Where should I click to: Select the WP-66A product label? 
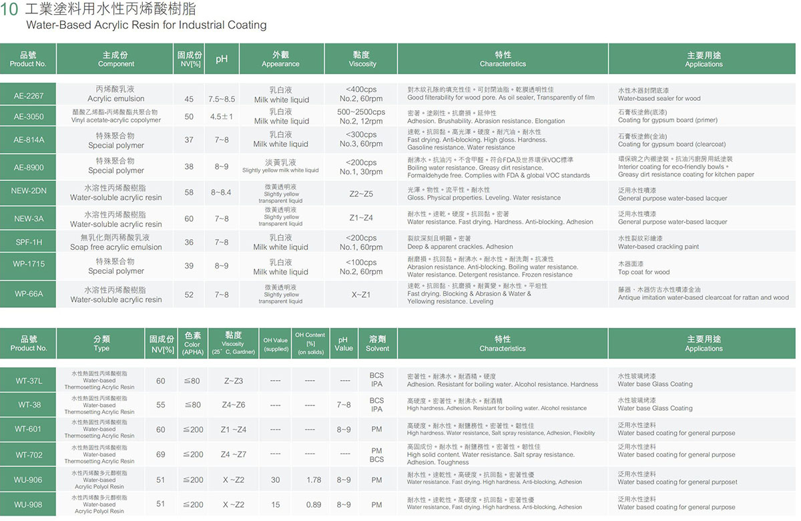pos(28,294)
